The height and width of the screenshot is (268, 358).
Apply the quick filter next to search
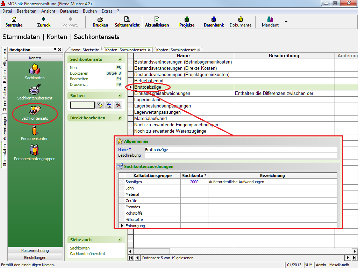99,105
